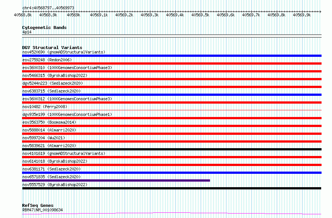332x218 pixels.
Task: Open variant nsv10482 (Perry2008) label
Action: pos(45,107)
